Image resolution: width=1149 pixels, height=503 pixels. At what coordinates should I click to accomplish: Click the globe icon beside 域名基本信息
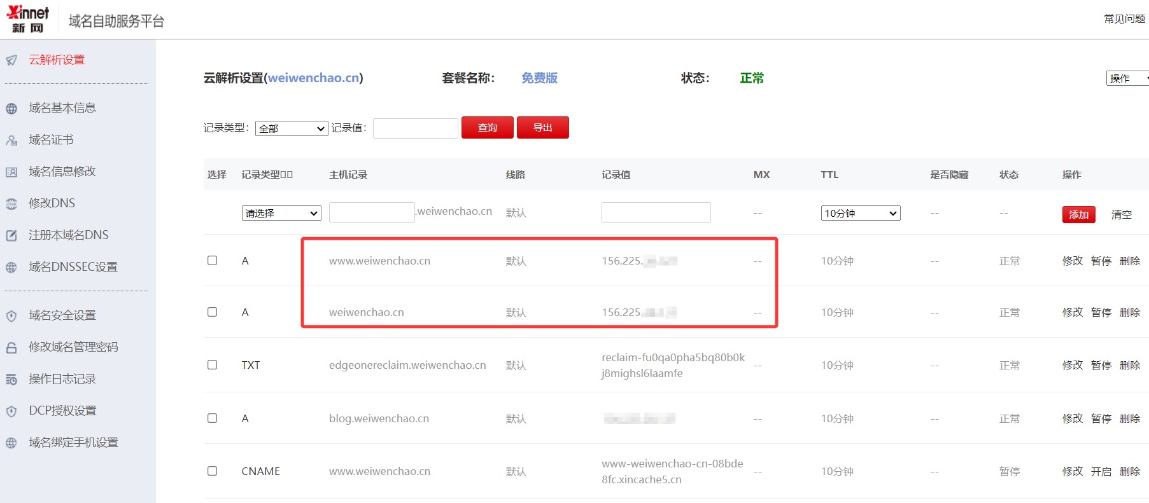tap(11, 109)
